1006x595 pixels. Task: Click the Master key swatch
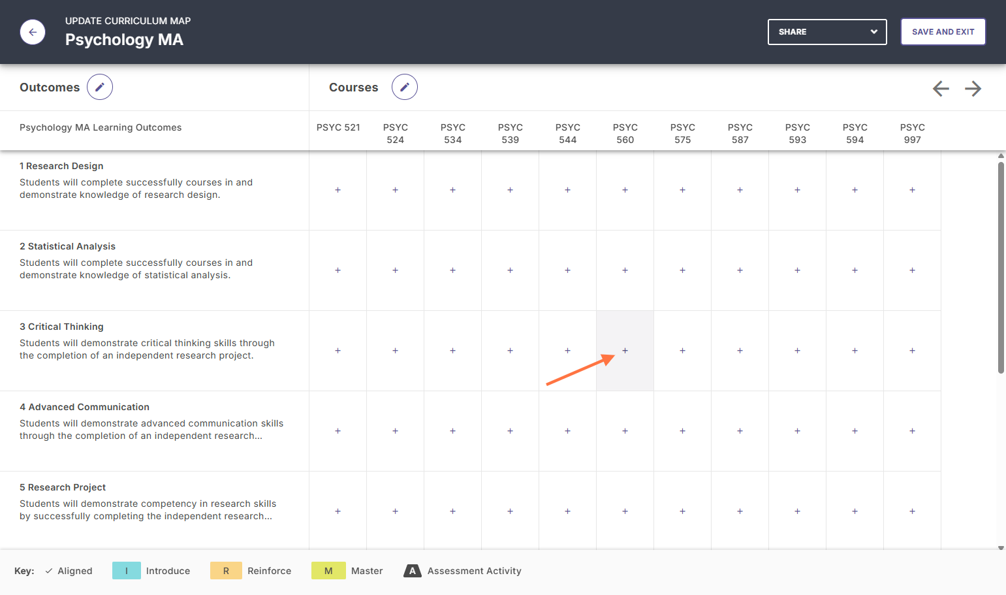click(x=328, y=571)
